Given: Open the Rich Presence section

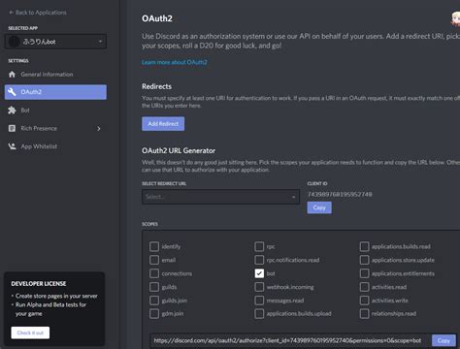Looking at the screenshot, I should point(55,128).
